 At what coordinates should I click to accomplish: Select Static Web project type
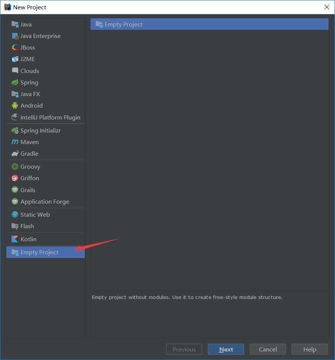pyautogui.click(x=46, y=214)
